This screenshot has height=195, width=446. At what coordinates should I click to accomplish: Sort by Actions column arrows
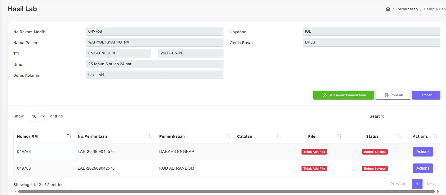435,136
